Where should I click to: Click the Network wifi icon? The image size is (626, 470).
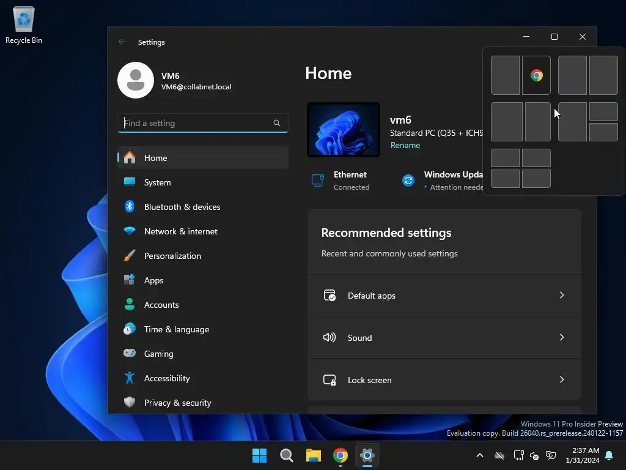[x=130, y=231]
